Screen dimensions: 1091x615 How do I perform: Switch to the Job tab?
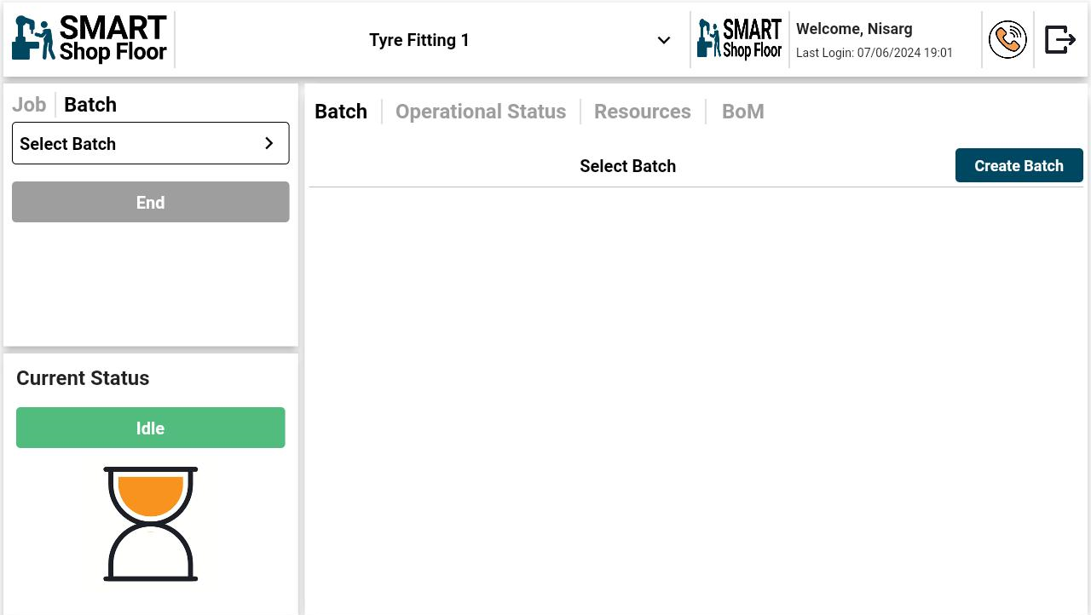29,105
